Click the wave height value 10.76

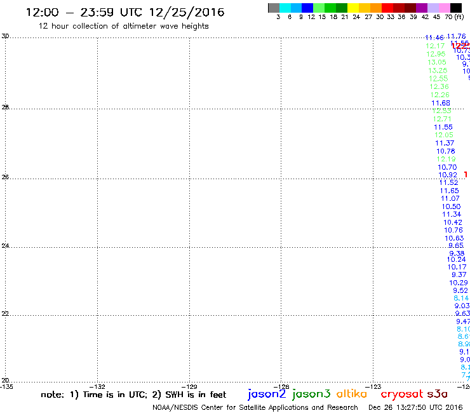(453, 231)
